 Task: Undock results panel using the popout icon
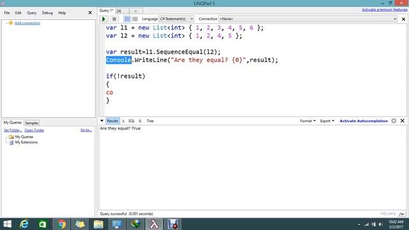tap(394, 121)
